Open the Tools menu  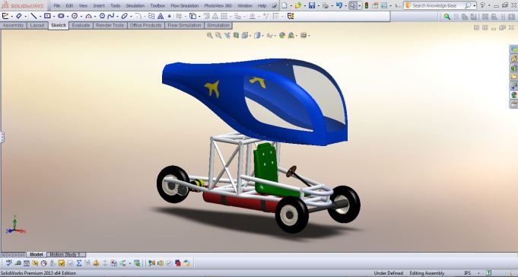click(115, 5)
